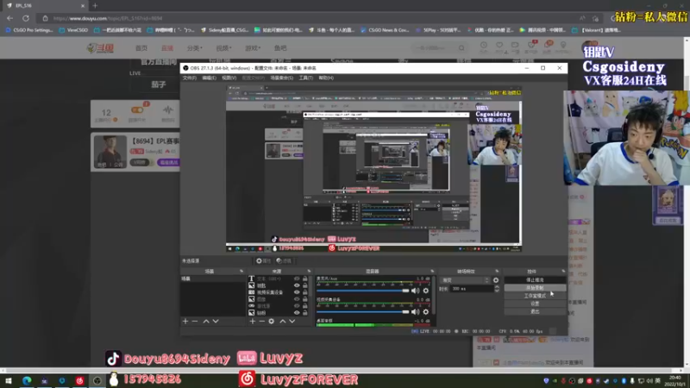Click the 属性 properties button above the docks
The height and width of the screenshot is (388, 690).
click(263, 261)
